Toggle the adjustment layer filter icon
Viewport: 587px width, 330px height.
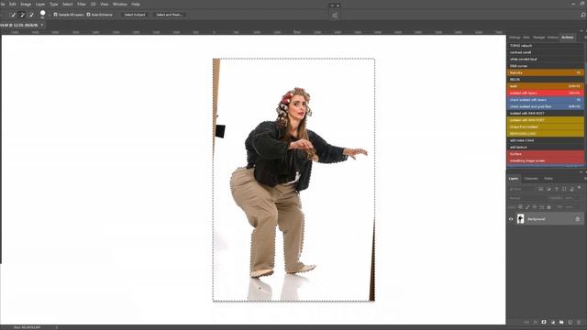(548, 189)
